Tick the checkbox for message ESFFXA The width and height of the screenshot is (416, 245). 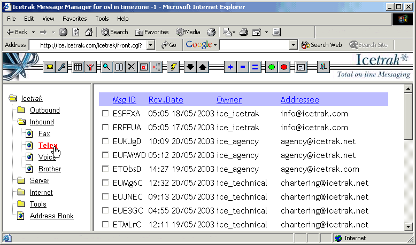[105, 113]
